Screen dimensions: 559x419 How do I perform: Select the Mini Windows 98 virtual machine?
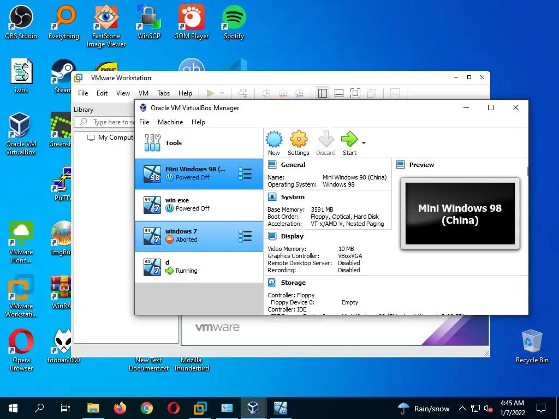(199, 174)
